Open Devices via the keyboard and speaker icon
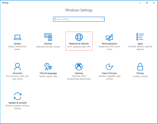158x124 pixels. coord(48,37)
